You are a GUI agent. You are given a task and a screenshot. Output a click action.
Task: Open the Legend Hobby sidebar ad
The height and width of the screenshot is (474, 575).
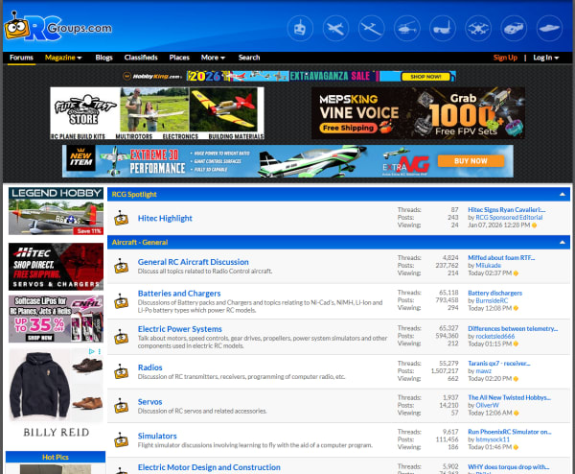coord(56,211)
